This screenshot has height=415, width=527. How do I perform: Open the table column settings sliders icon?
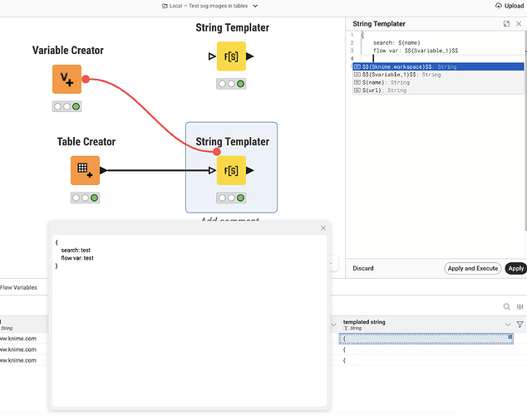coord(520,306)
